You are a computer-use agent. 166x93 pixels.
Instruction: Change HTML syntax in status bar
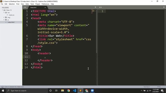point(159,87)
